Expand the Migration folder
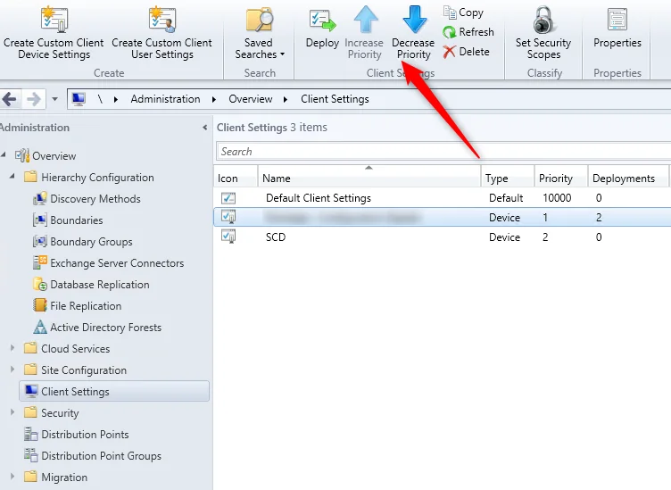This screenshot has width=671, height=490. click(12, 477)
